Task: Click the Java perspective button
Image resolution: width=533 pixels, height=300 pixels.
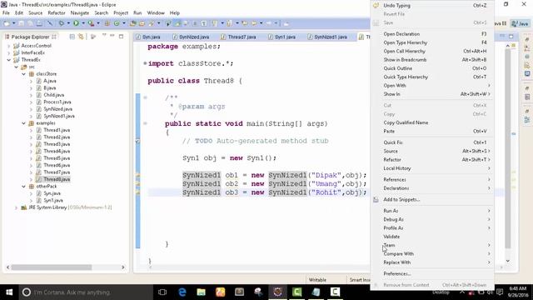Action: click(x=520, y=23)
